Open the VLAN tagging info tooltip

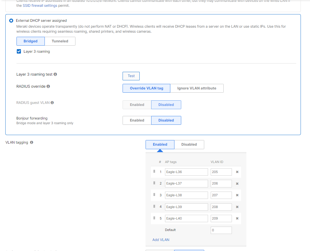pyautogui.click(x=32, y=142)
